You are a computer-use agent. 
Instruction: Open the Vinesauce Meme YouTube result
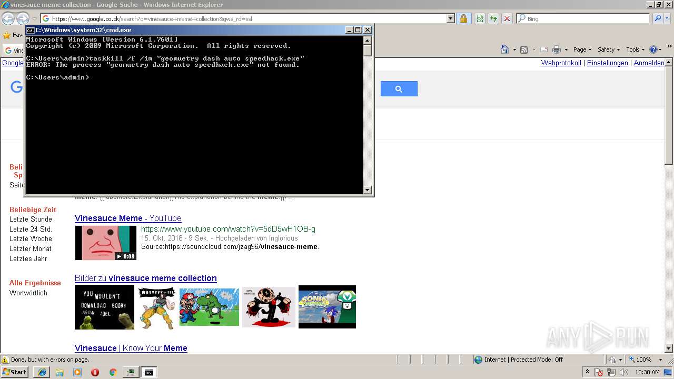(x=128, y=218)
